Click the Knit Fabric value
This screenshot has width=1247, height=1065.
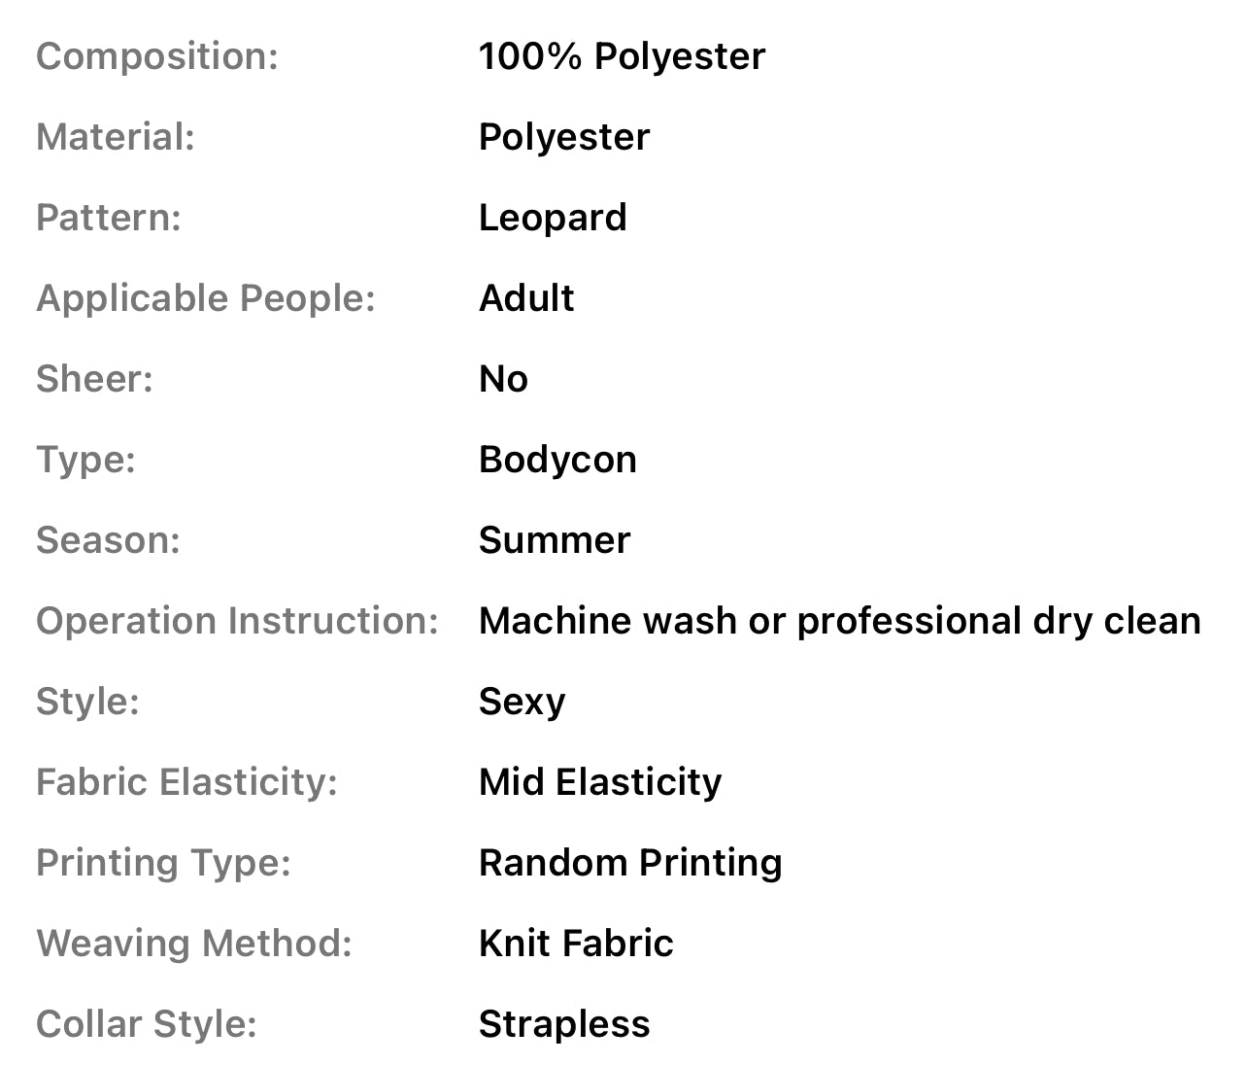576,944
